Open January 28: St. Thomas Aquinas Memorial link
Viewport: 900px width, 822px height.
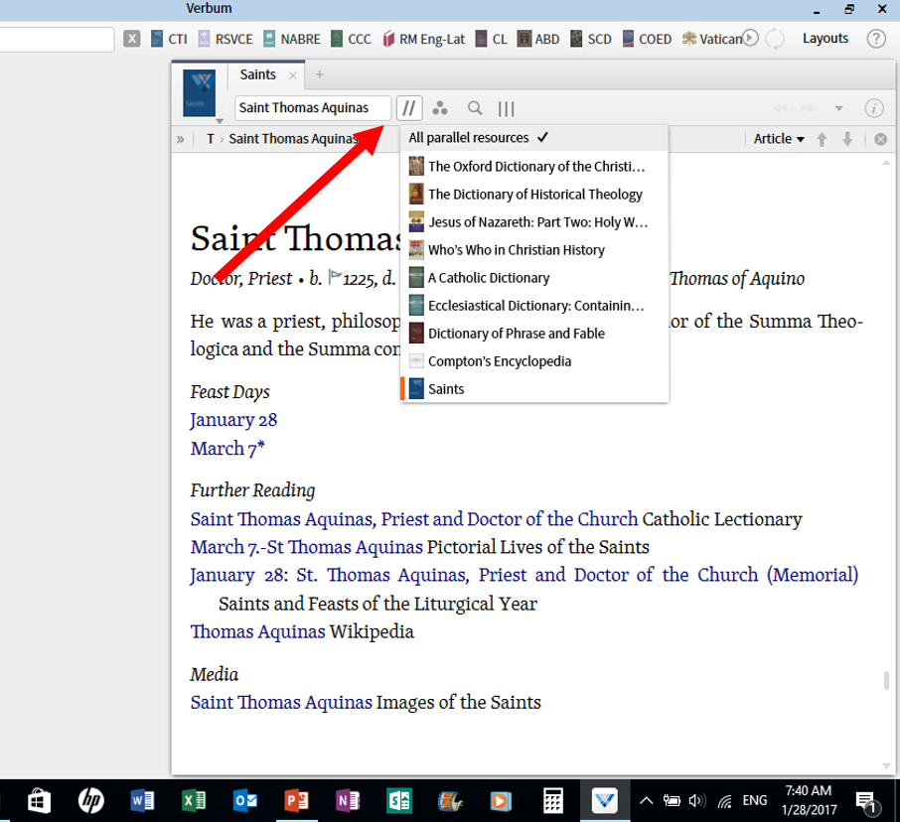(525, 576)
